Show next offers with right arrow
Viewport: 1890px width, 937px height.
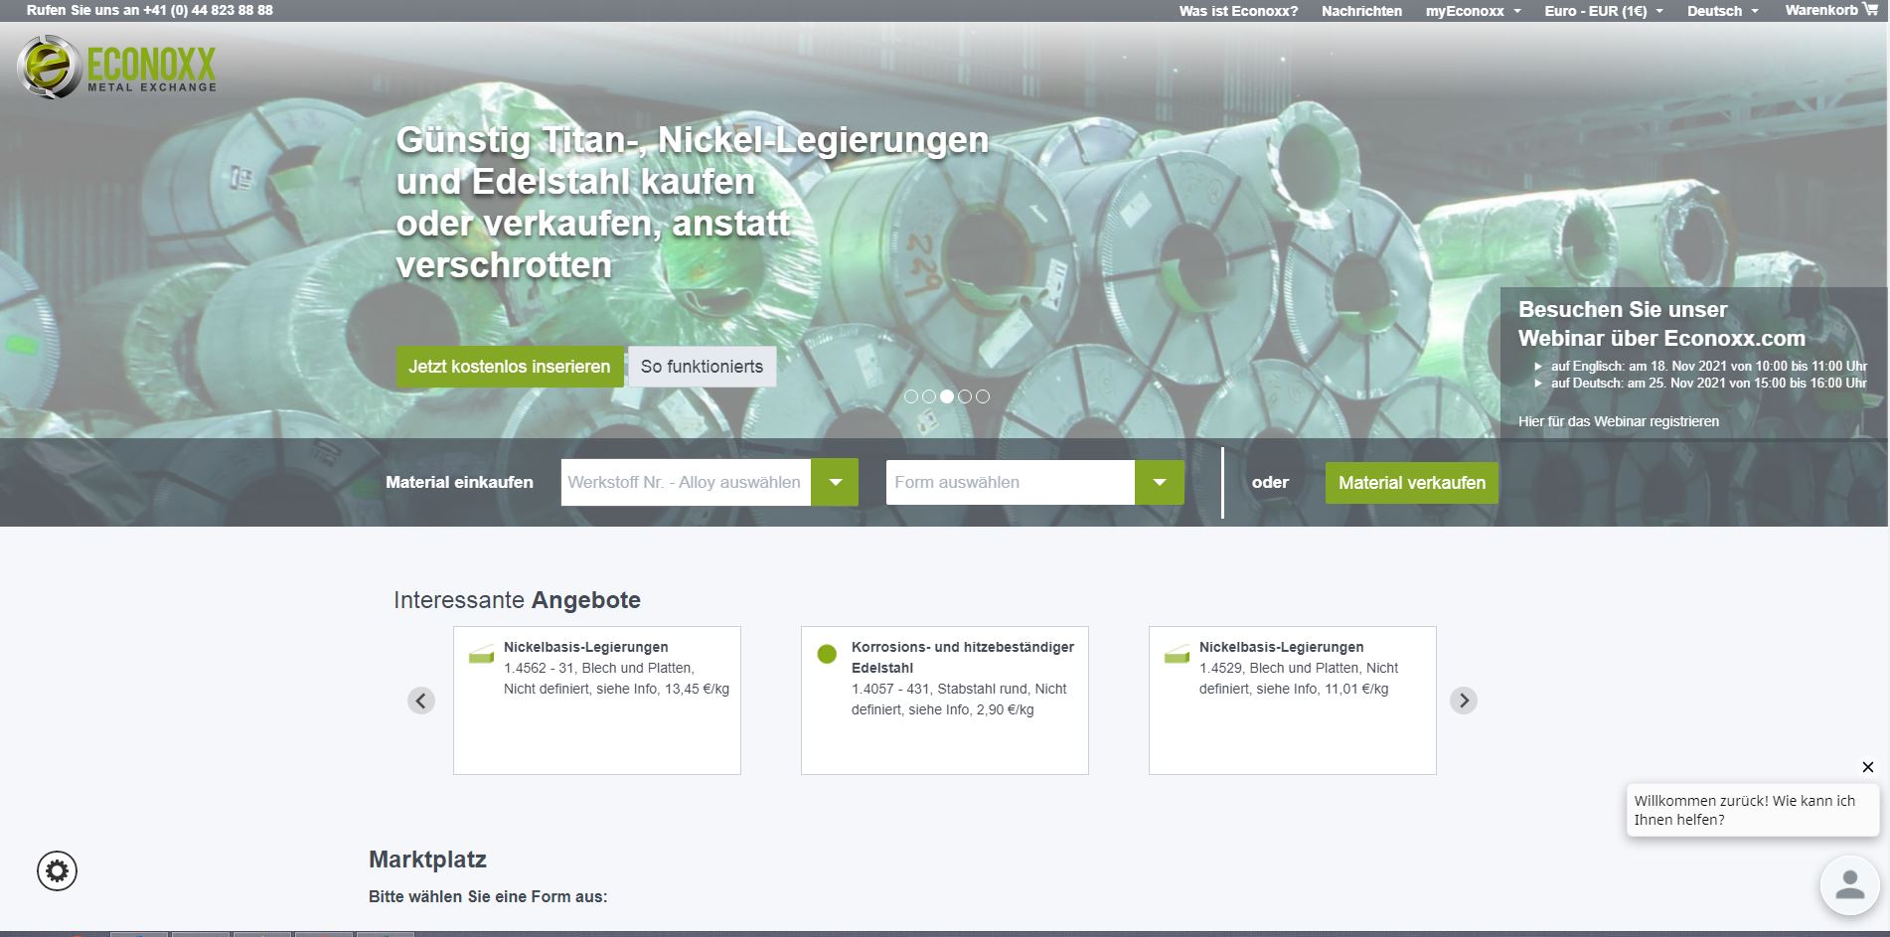[x=1463, y=701]
